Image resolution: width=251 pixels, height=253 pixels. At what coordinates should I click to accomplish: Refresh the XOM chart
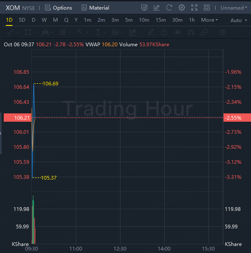[x=169, y=8]
